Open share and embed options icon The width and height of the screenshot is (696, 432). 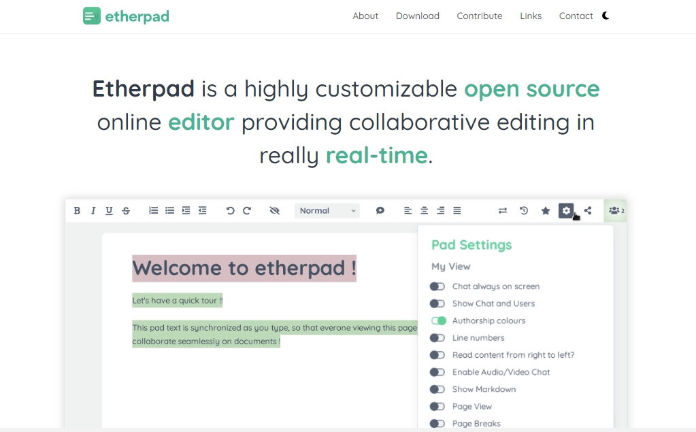tap(588, 210)
